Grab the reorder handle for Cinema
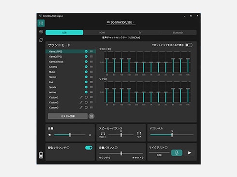237x177 pixels. pyautogui.click(x=91, y=67)
